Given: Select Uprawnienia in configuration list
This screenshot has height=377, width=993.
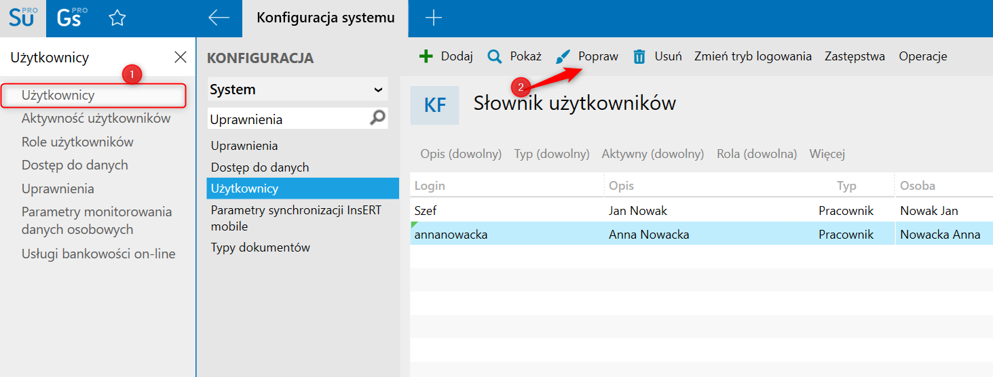Looking at the screenshot, I should click(244, 146).
